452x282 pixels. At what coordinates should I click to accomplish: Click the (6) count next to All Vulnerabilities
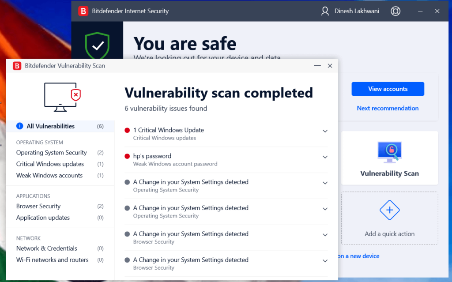pos(100,126)
